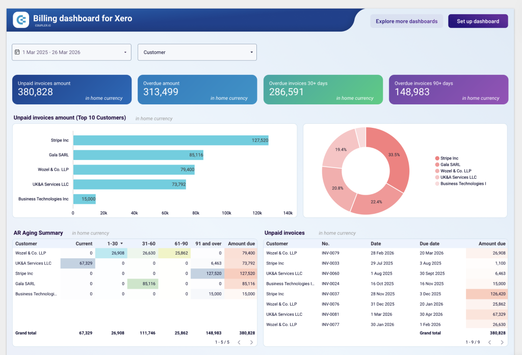Open the Customer filter dropdown

[x=197, y=52]
